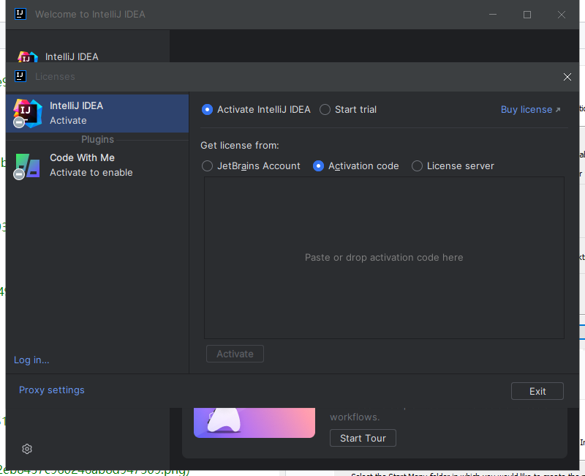Screen dimensions: 585x476
Task: Click the IJ icon in the Welcome window title bar
Action: pos(20,14)
